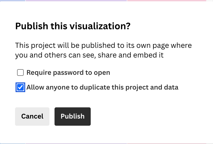This screenshot has height=144, width=213.
Task: Click the empty password checkbox square
Action: pos(20,73)
